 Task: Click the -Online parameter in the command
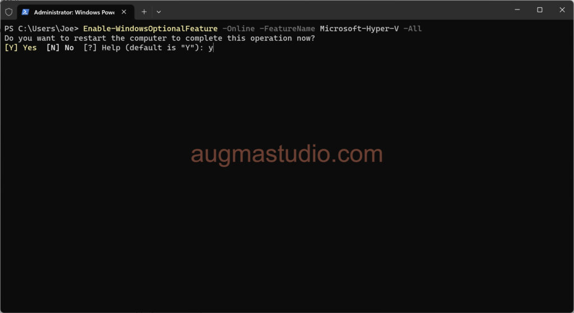point(238,29)
